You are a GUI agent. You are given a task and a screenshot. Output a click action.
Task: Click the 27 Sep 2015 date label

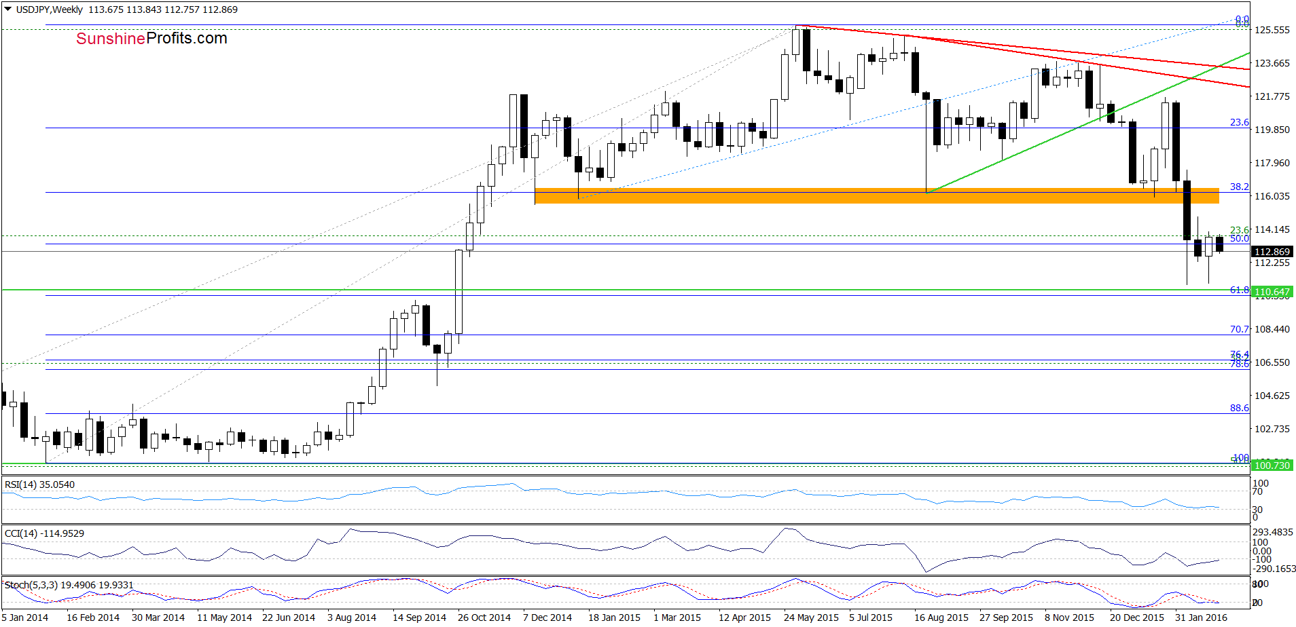click(x=1006, y=617)
